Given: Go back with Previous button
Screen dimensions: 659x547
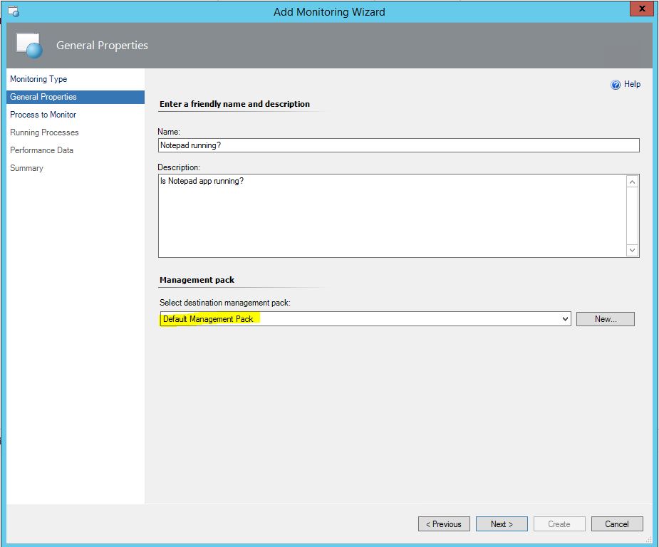Looking at the screenshot, I should click(444, 524).
